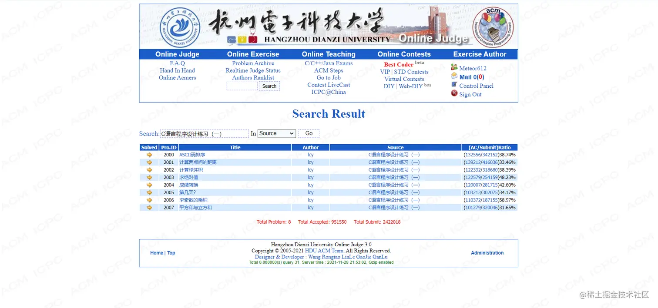Click author lcy in problem 2000 row
The height and width of the screenshot is (308, 658).
point(311,155)
